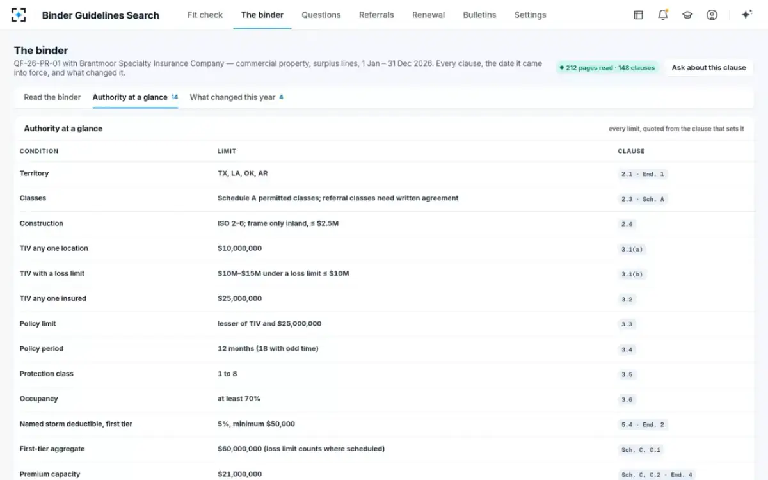Image resolution: width=768 pixels, height=480 pixels.
Task: Click the sparkle assistant icon
Action: click(x=746, y=15)
